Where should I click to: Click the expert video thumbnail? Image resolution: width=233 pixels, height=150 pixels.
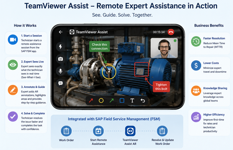pos(164,48)
